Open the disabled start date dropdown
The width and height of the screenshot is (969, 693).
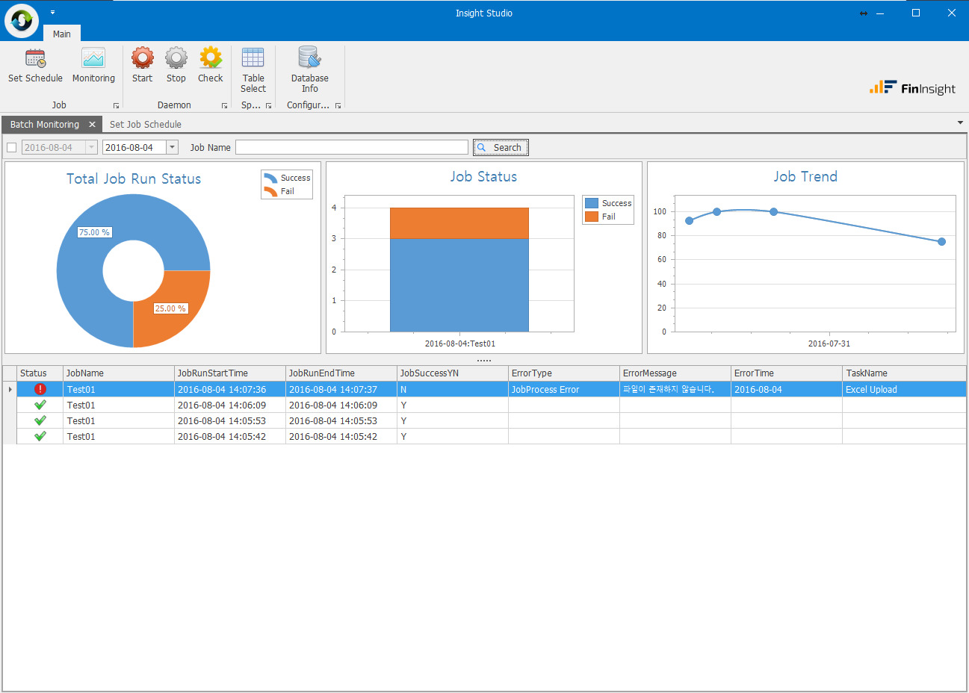coord(91,147)
